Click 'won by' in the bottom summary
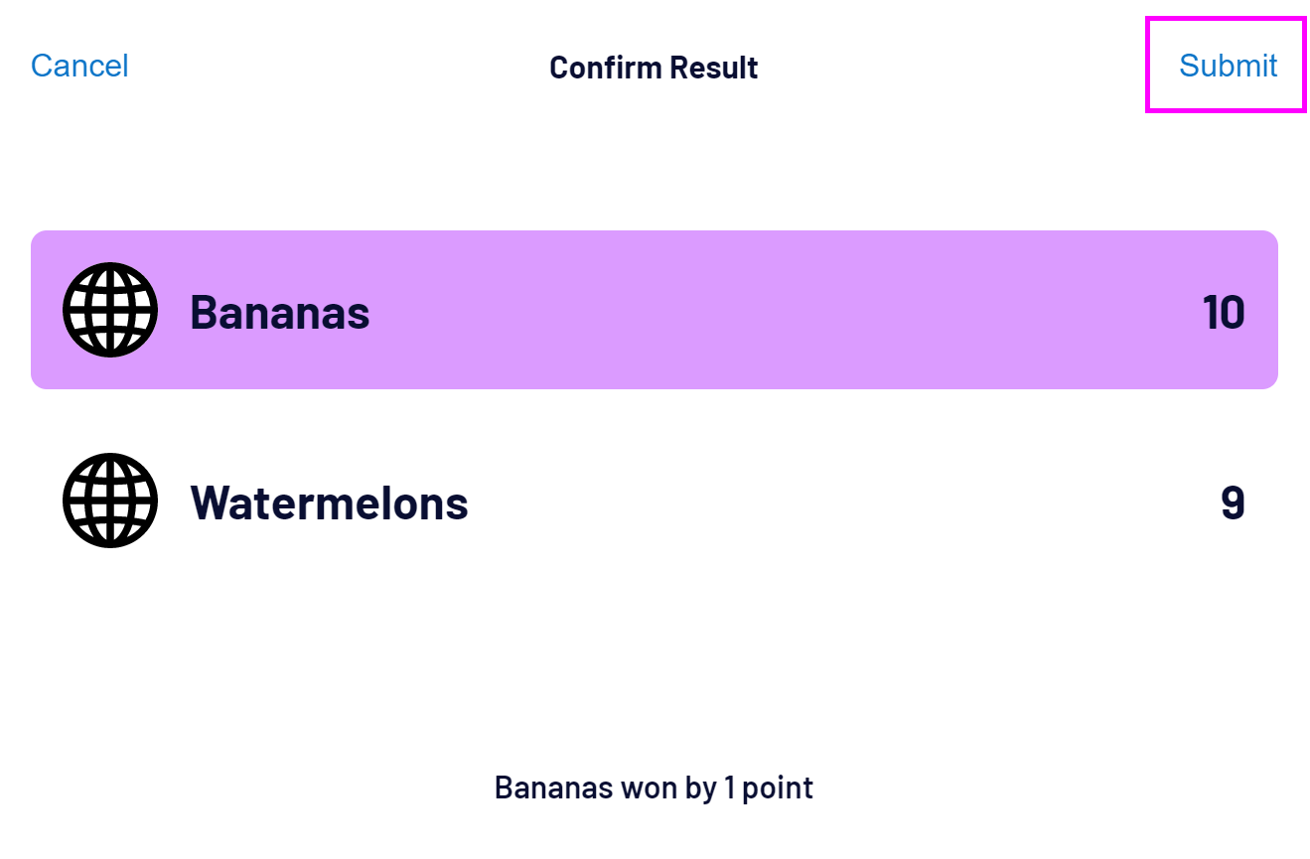 coord(667,787)
